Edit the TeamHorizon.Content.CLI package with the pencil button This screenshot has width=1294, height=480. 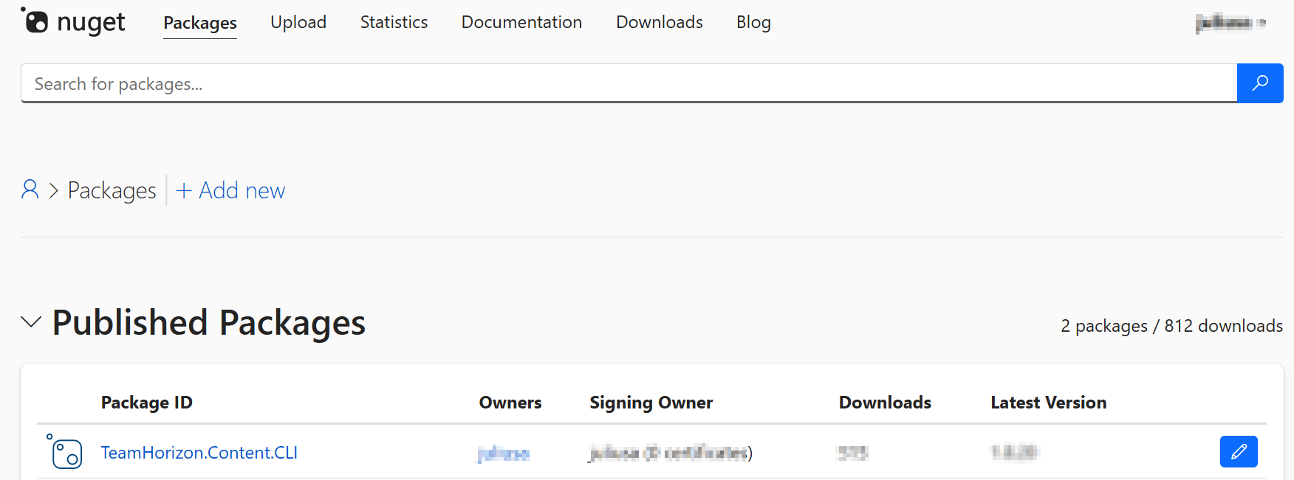[x=1239, y=451]
